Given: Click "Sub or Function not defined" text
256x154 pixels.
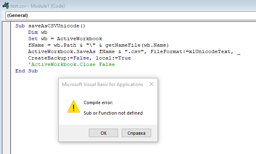Looking at the screenshot, I should pos(113,113).
